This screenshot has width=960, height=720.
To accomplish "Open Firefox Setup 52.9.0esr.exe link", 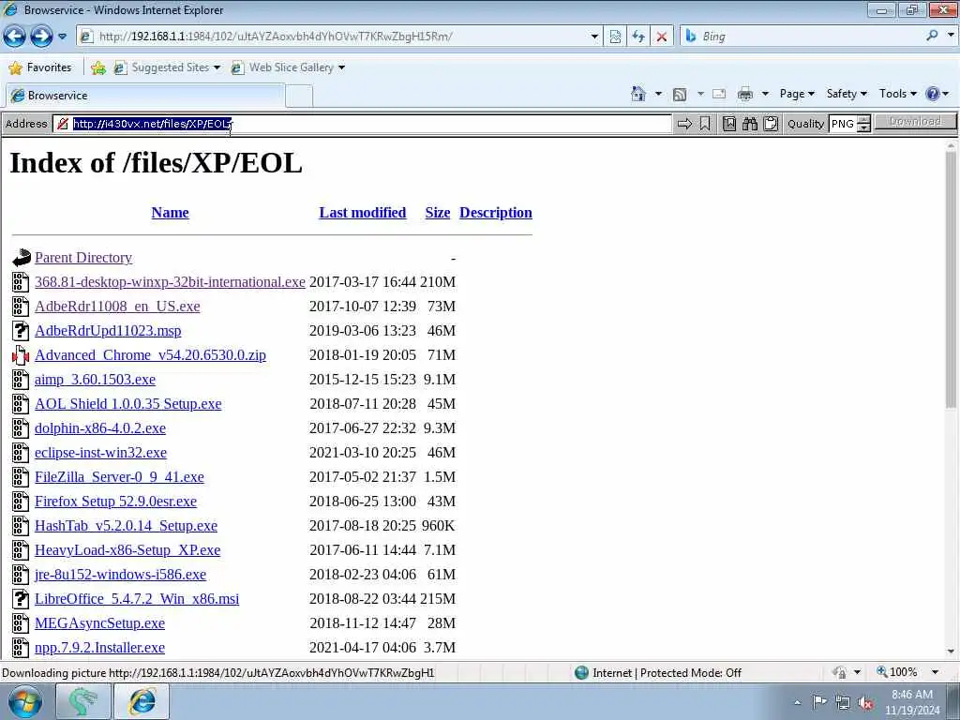I will [115, 502].
